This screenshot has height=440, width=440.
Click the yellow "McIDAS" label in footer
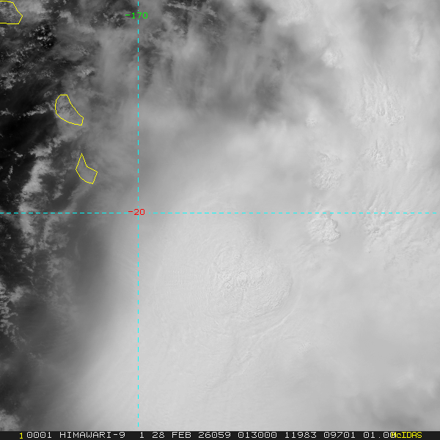[406, 435]
